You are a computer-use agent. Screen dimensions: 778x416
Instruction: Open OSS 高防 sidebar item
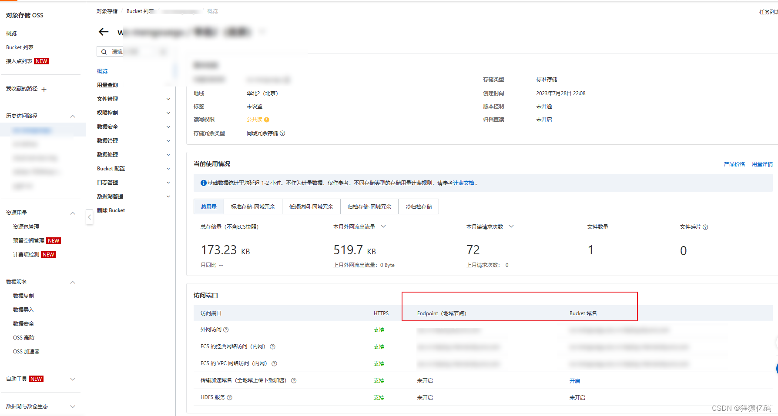tap(23, 338)
